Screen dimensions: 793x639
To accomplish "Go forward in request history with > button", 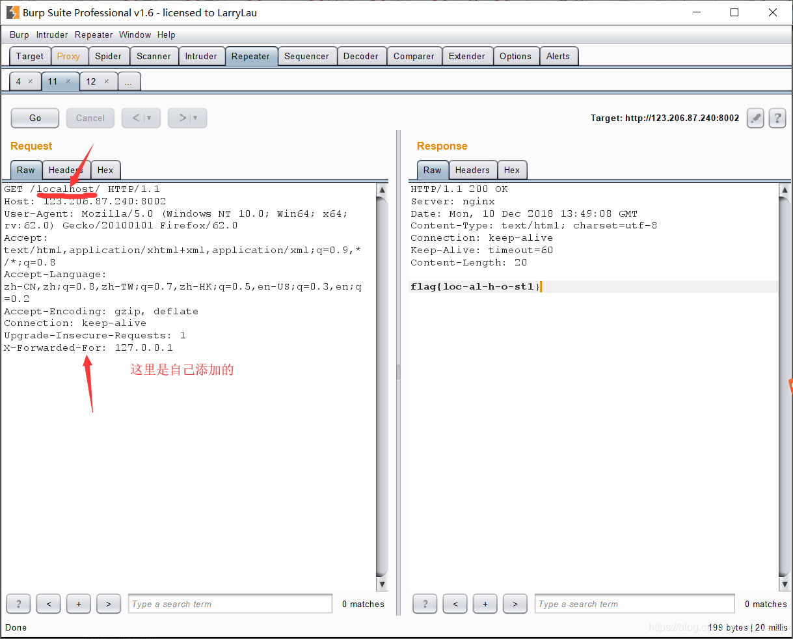I will click(182, 118).
